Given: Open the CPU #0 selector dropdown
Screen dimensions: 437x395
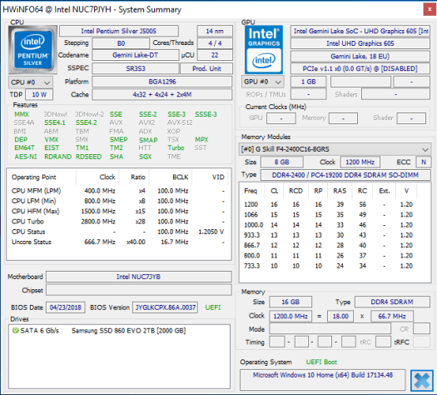Looking at the screenshot, I should pyautogui.click(x=31, y=82).
